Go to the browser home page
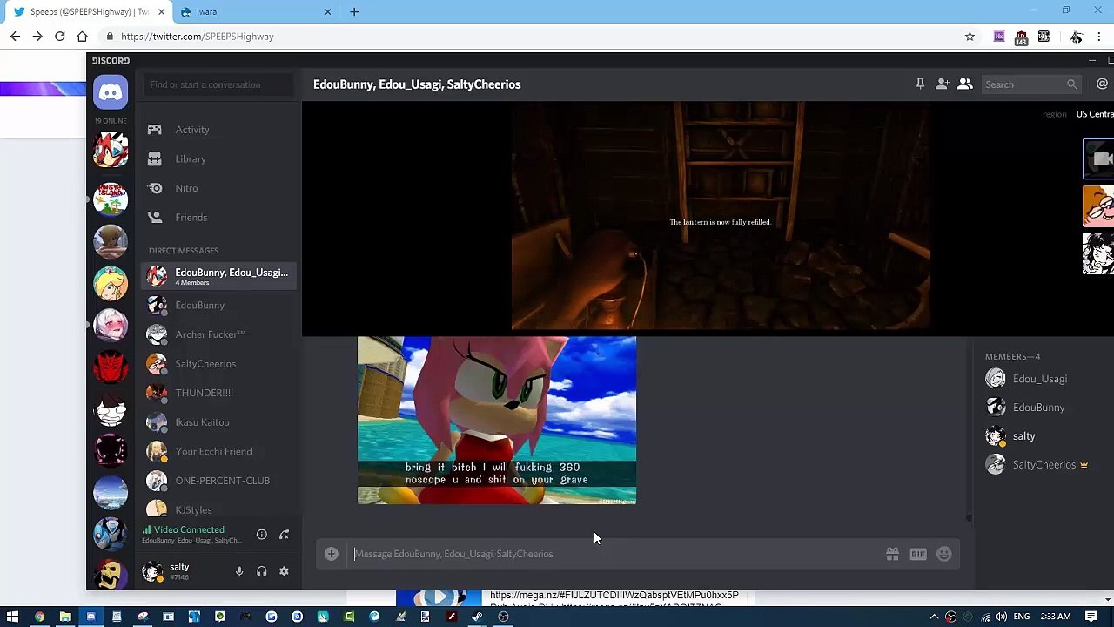1114x627 pixels. tap(82, 37)
